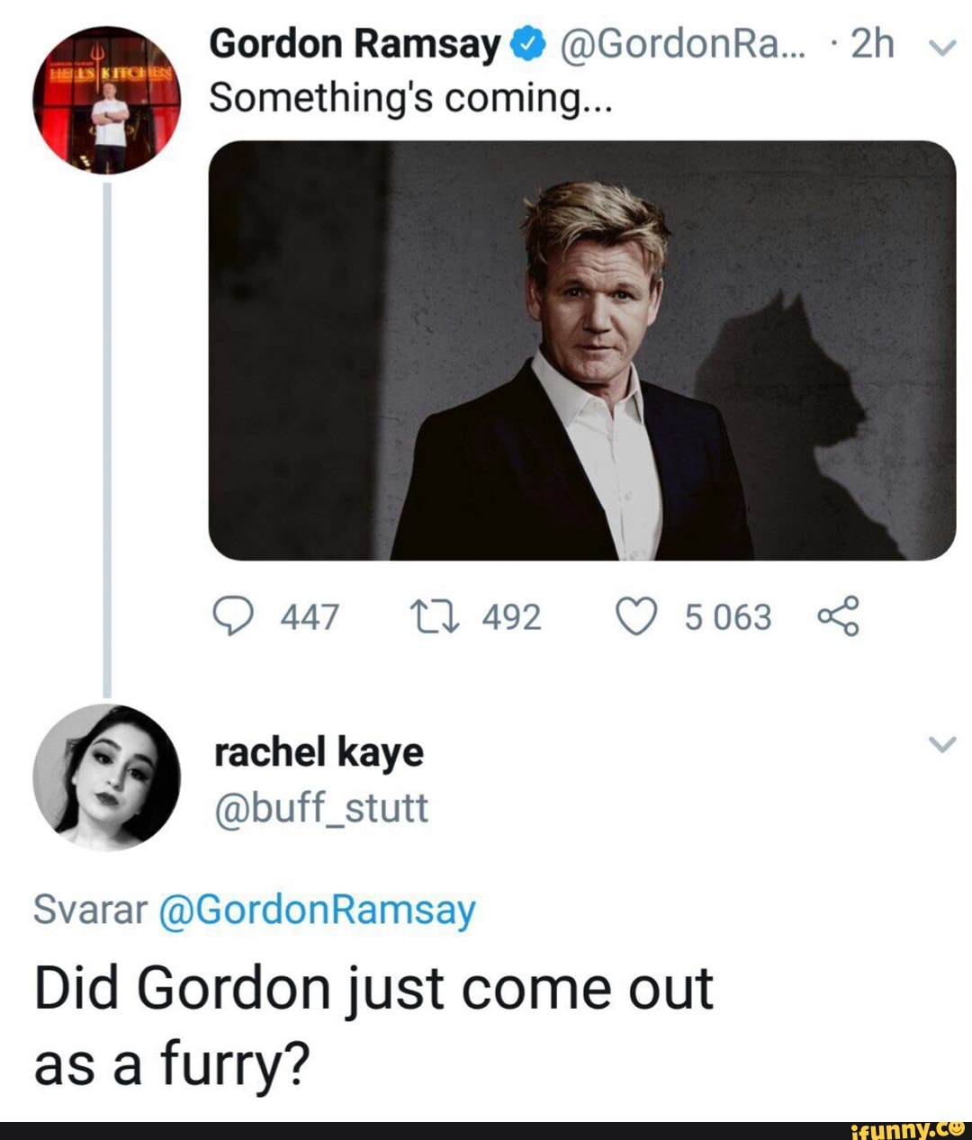The height and width of the screenshot is (1140, 972).
Task: Click the retweet icon
Action: coord(436,615)
